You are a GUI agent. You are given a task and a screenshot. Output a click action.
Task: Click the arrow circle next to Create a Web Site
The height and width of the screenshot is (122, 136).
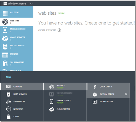click(x=59, y=30)
